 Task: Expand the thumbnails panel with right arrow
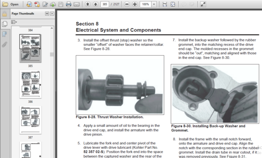(52, 13)
